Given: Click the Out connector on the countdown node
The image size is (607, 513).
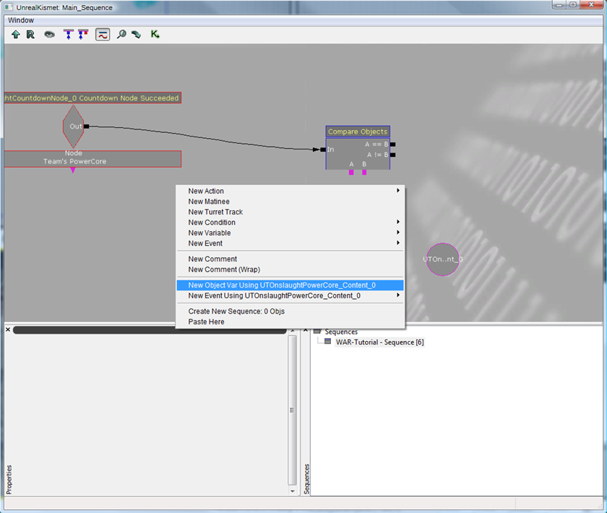Looking at the screenshot, I should (86, 126).
